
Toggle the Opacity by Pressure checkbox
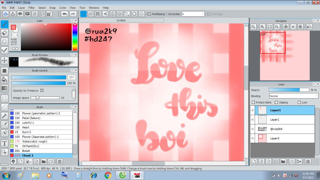tap(42, 90)
